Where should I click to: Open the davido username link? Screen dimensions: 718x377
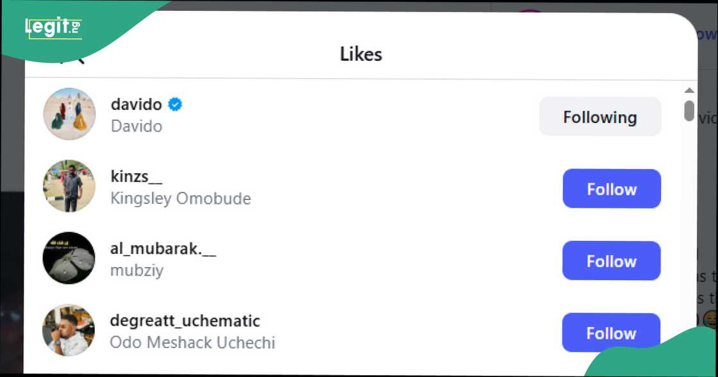point(136,104)
